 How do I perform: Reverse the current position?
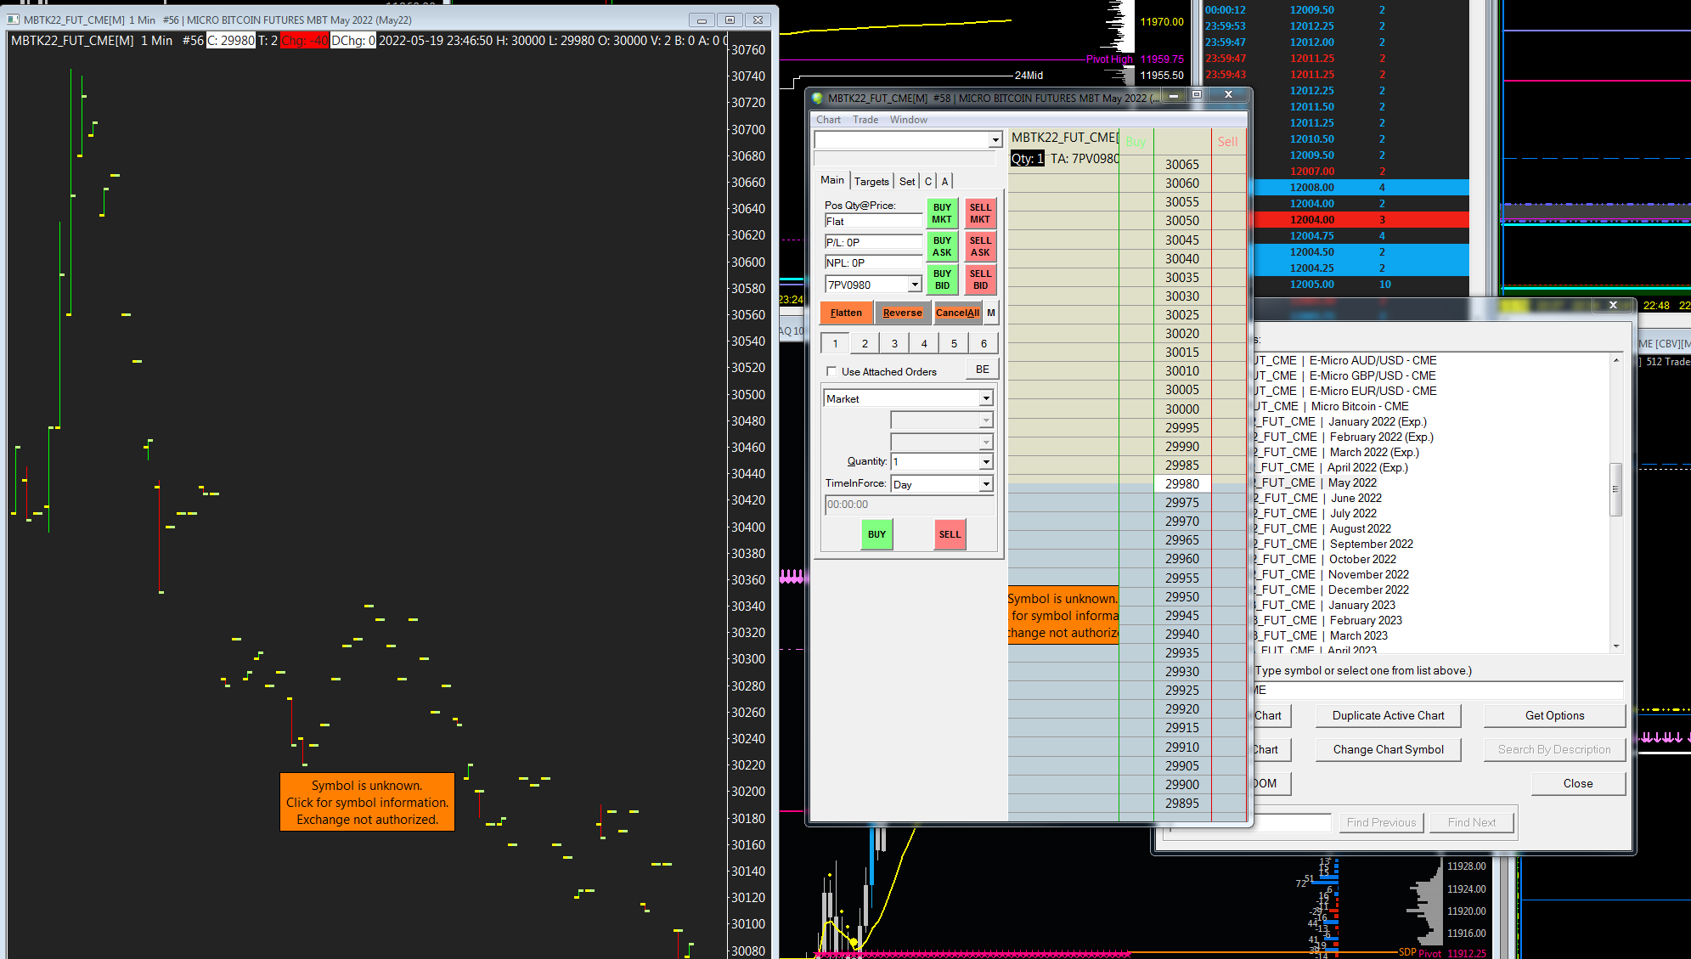point(903,313)
